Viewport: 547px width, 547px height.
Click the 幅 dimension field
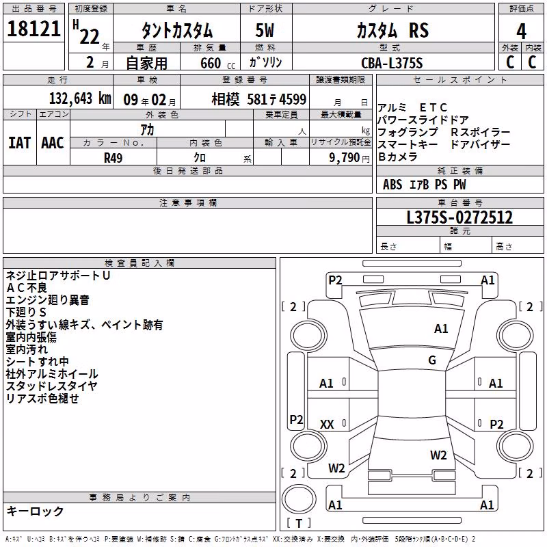tap(466, 246)
